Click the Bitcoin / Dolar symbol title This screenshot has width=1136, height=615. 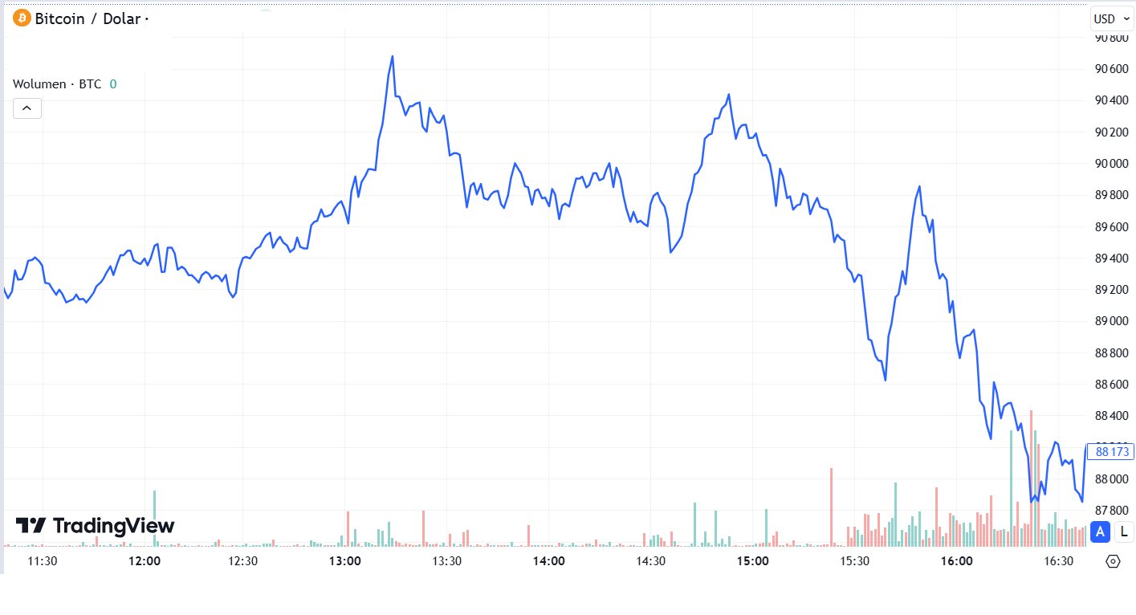(x=88, y=18)
